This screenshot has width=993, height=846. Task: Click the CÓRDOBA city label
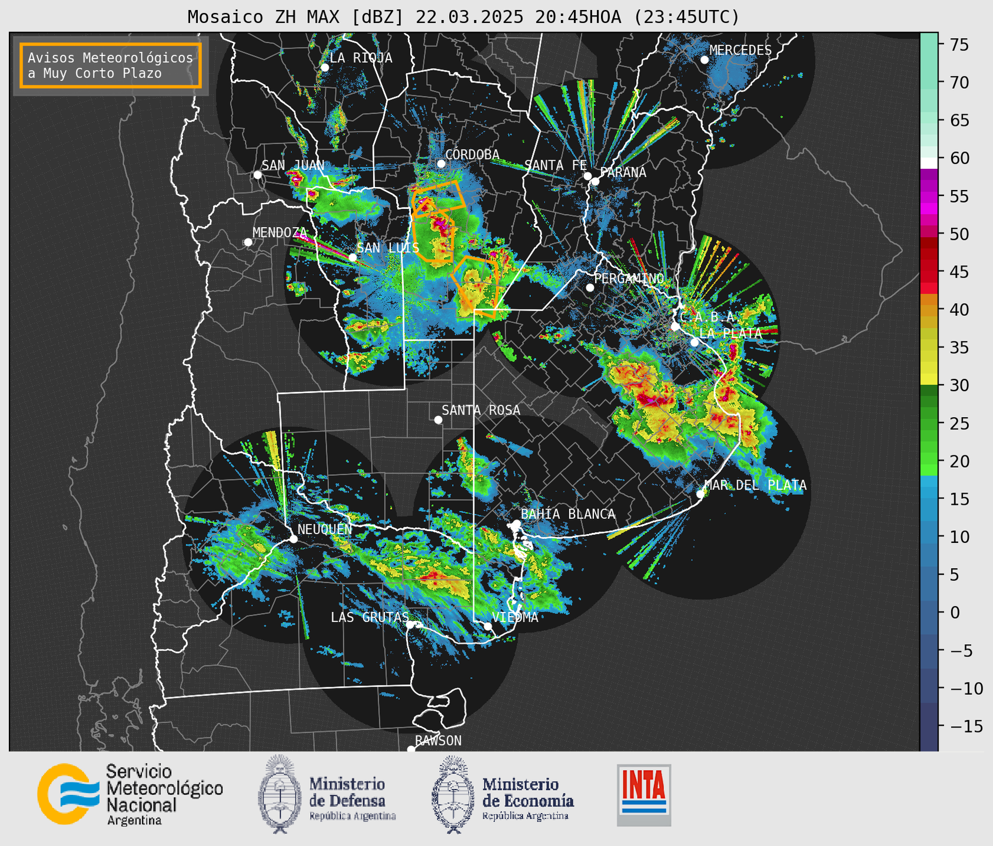(x=472, y=154)
